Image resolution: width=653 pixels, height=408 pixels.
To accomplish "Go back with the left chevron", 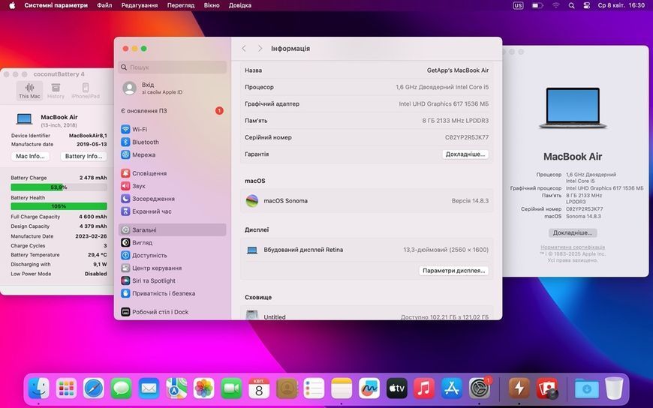I will coord(244,49).
